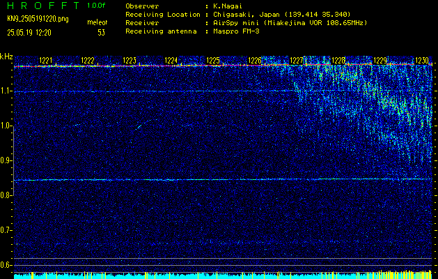The image size is (438, 279).
Task: Click time marker 1227
Action: (x=297, y=60)
